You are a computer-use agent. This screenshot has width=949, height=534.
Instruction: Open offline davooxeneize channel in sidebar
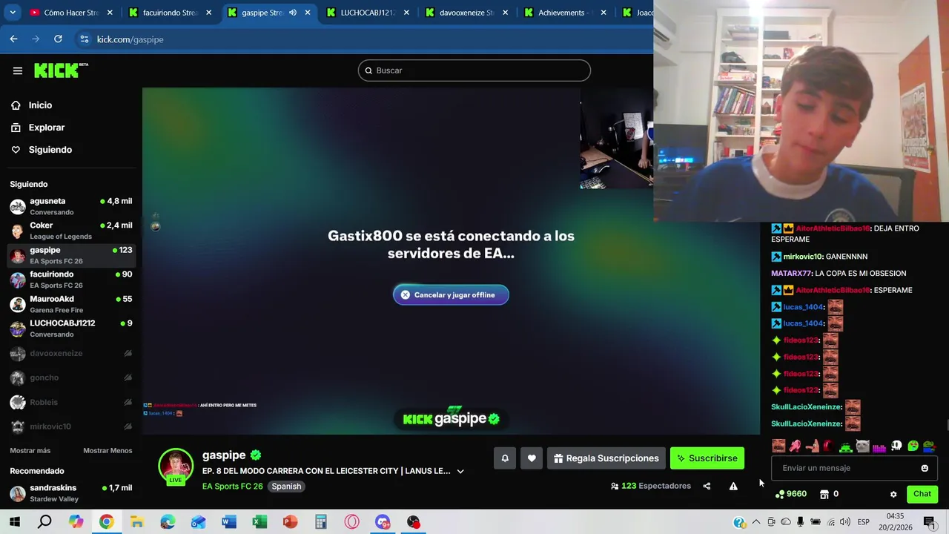[x=71, y=354]
